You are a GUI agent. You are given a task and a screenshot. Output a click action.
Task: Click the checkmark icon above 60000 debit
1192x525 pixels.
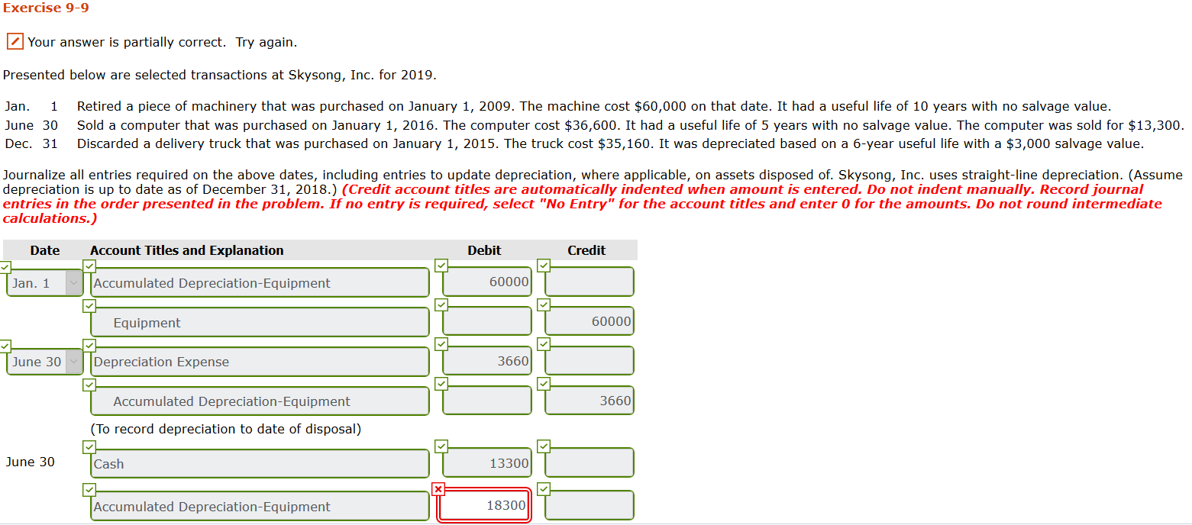(x=441, y=266)
